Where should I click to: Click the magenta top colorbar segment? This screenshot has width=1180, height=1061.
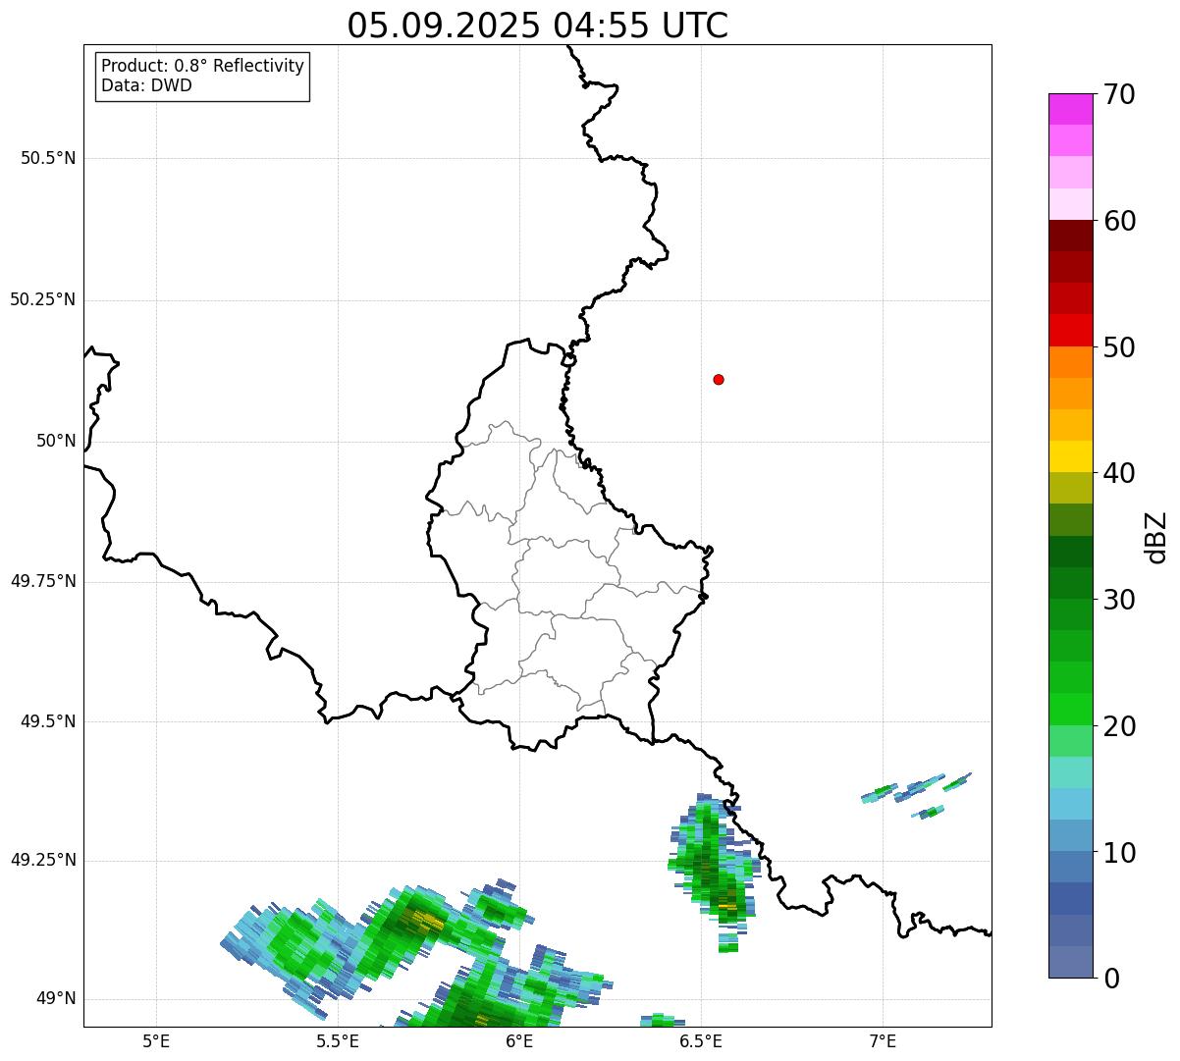[x=1071, y=109]
